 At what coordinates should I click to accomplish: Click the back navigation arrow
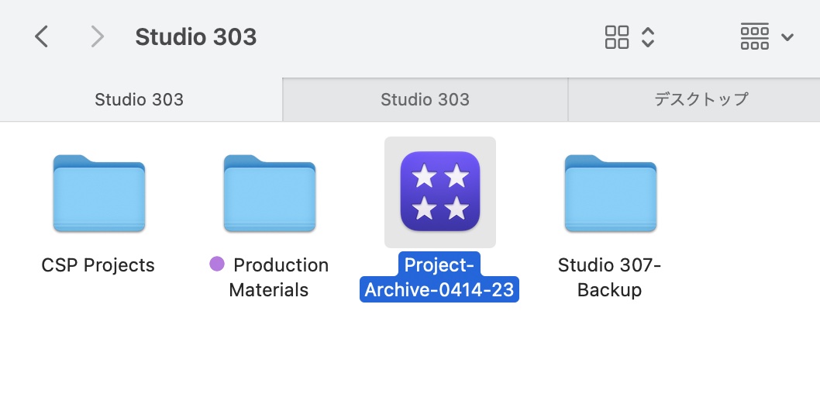coord(42,36)
